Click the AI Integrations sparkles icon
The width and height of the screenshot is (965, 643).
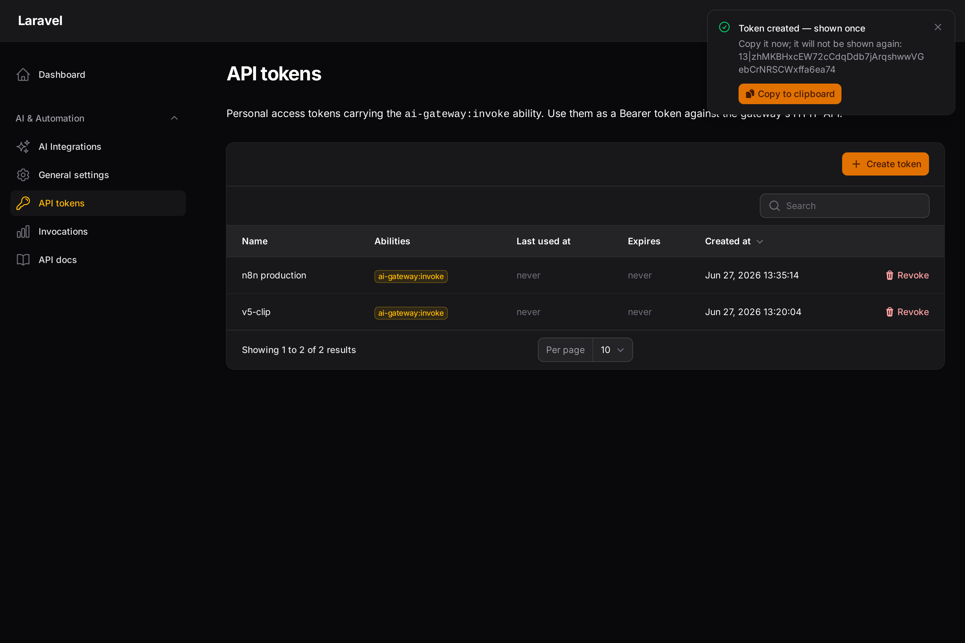(23, 147)
